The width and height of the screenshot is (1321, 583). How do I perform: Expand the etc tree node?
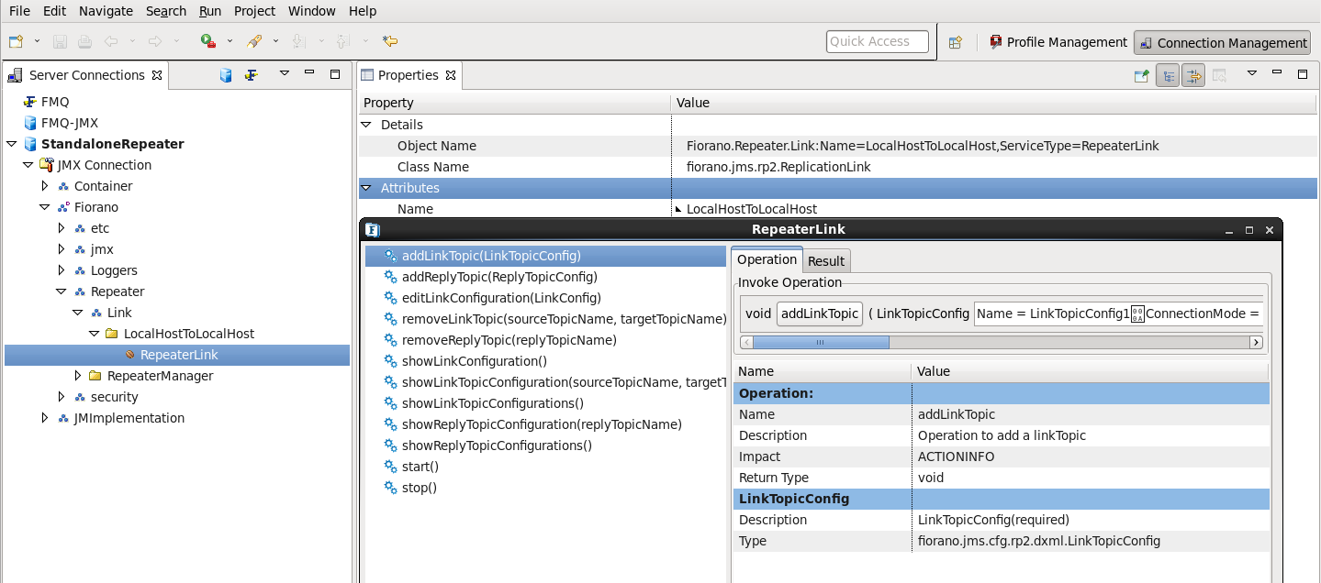[61, 228]
